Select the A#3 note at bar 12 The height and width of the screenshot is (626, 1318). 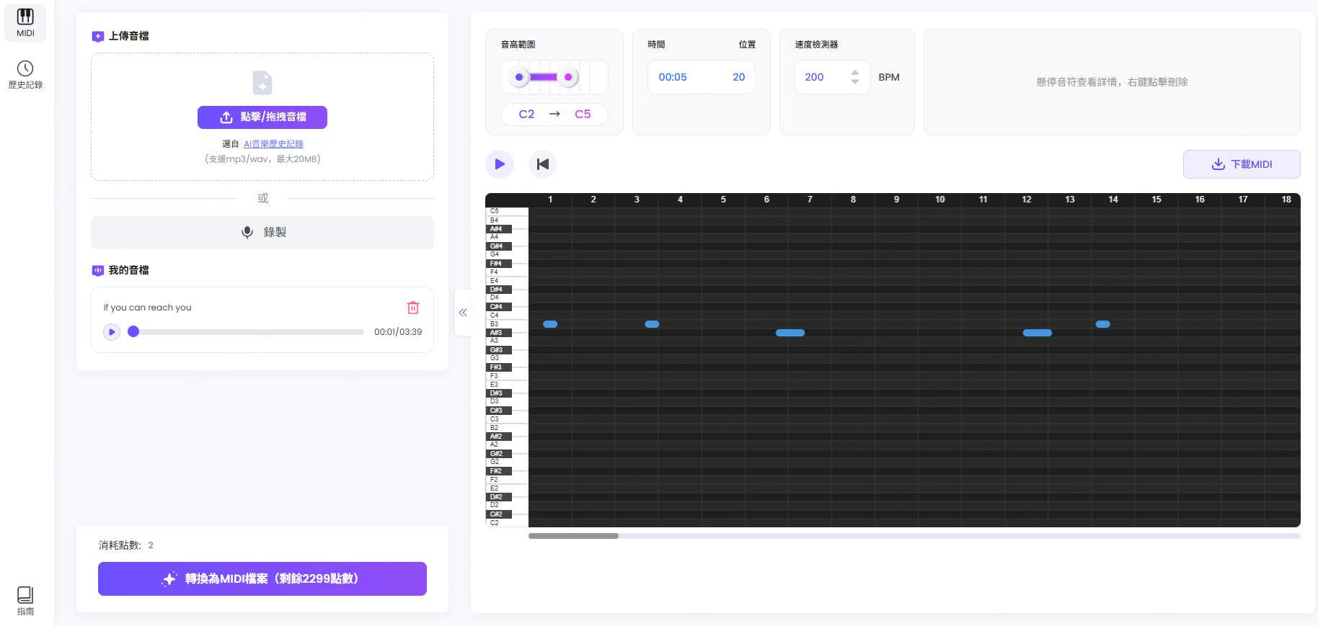(x=1038, y=333)
